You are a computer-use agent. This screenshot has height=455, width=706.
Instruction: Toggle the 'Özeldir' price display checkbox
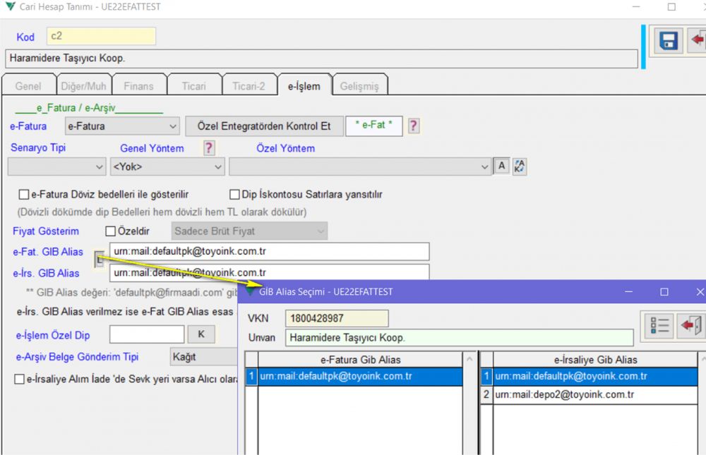pos(110,231)
